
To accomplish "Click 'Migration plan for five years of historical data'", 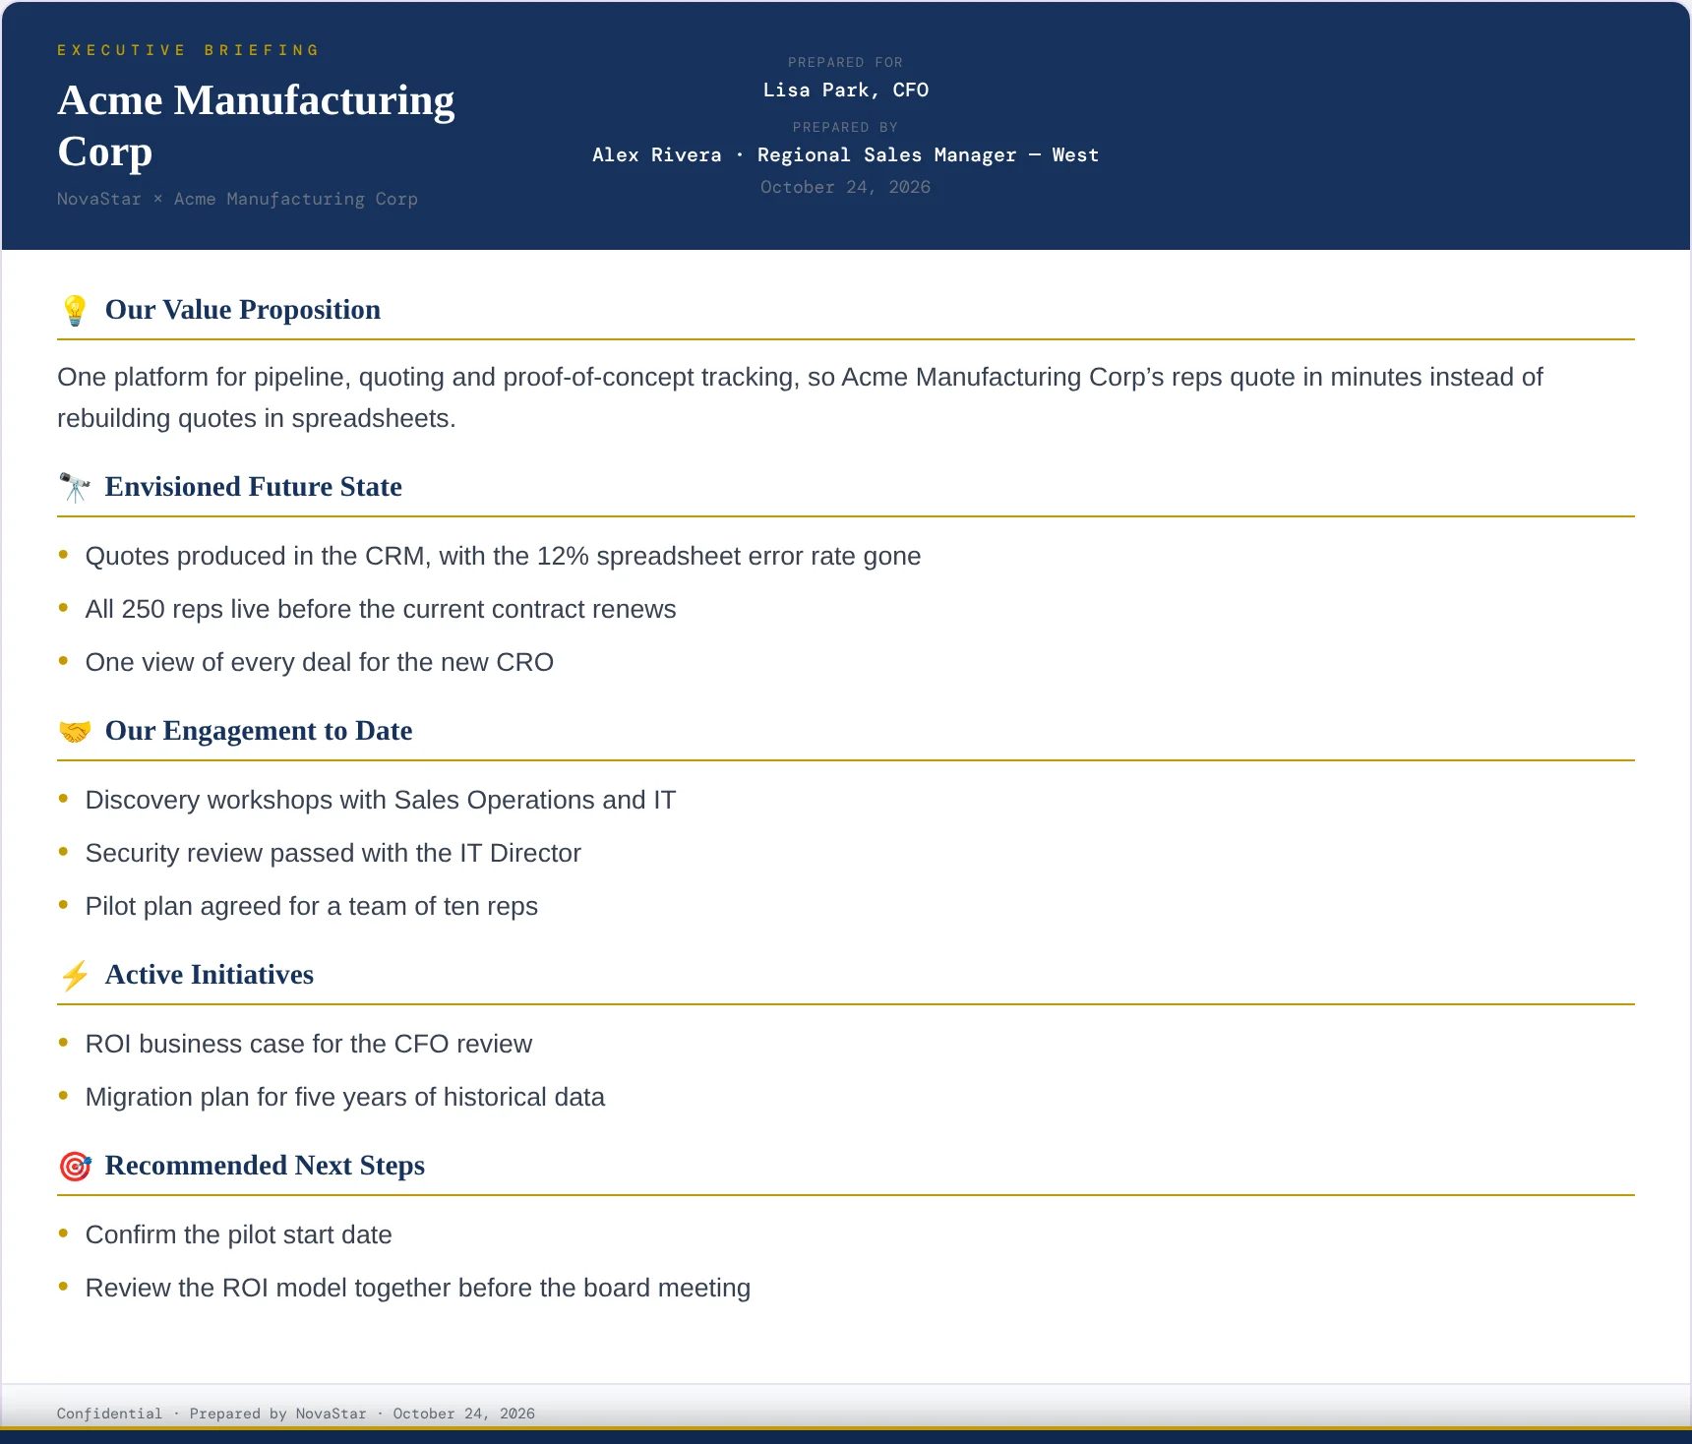I will pyautogui.click(x=344, y=1097).
